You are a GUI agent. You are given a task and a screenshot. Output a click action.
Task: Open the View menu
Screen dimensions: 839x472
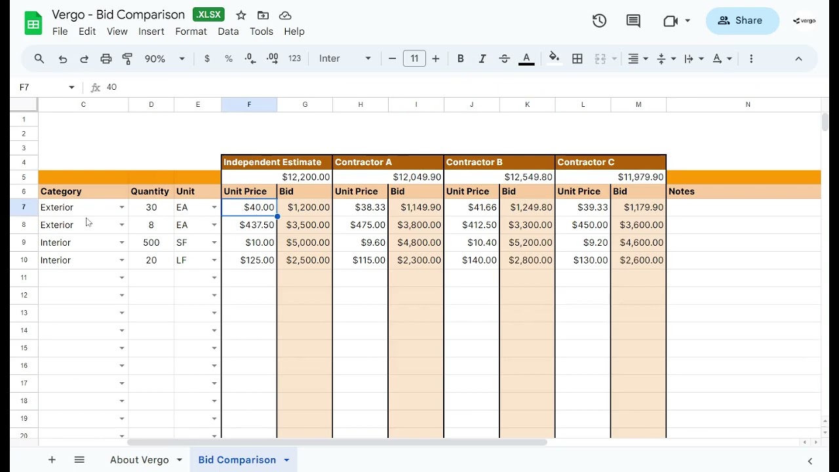coord(117,31)
